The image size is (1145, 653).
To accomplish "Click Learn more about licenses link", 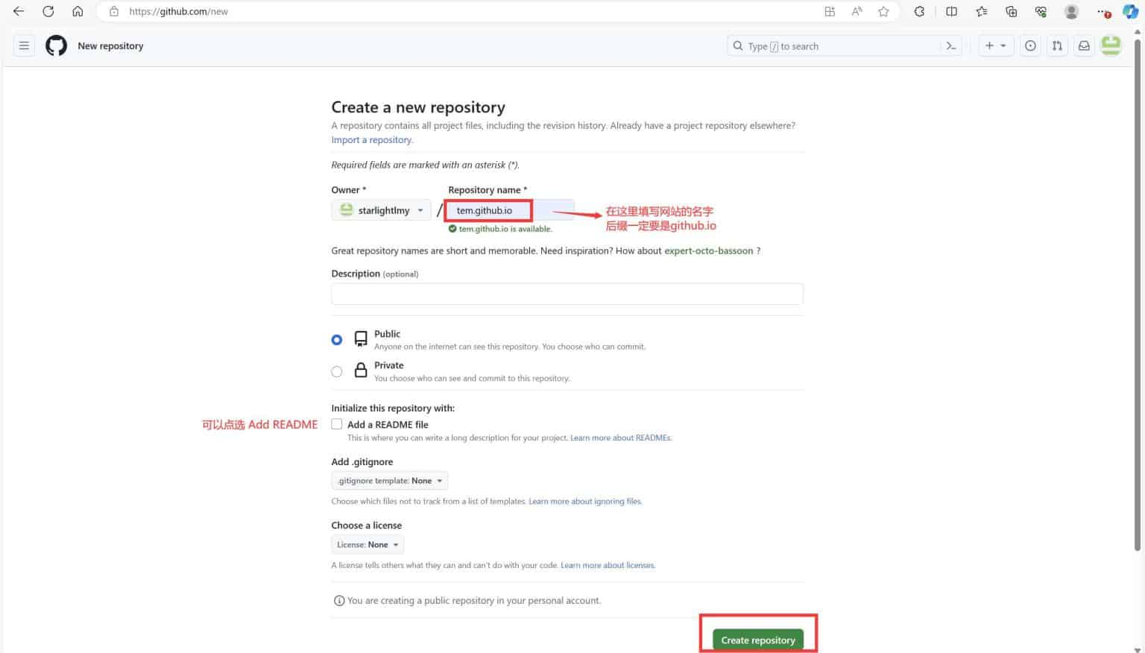I will pyautogui.click(x=608, y=565).
